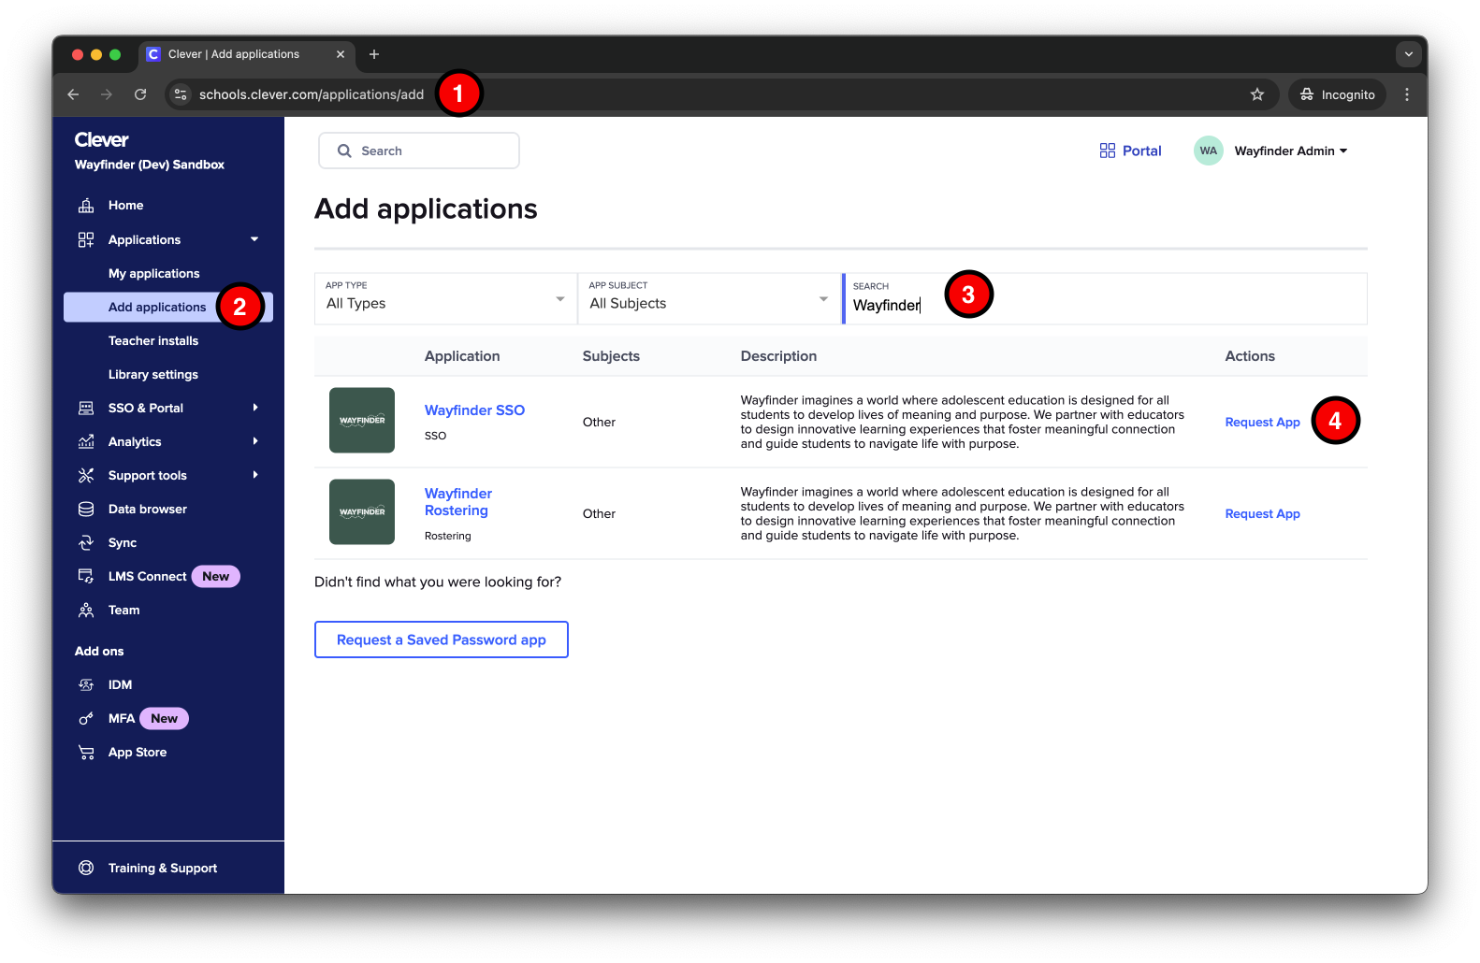Click "Didn't find what you were looking for?" text
Image resolution: width=1480 pixels, height=963 pixels.
pos(438,582)
